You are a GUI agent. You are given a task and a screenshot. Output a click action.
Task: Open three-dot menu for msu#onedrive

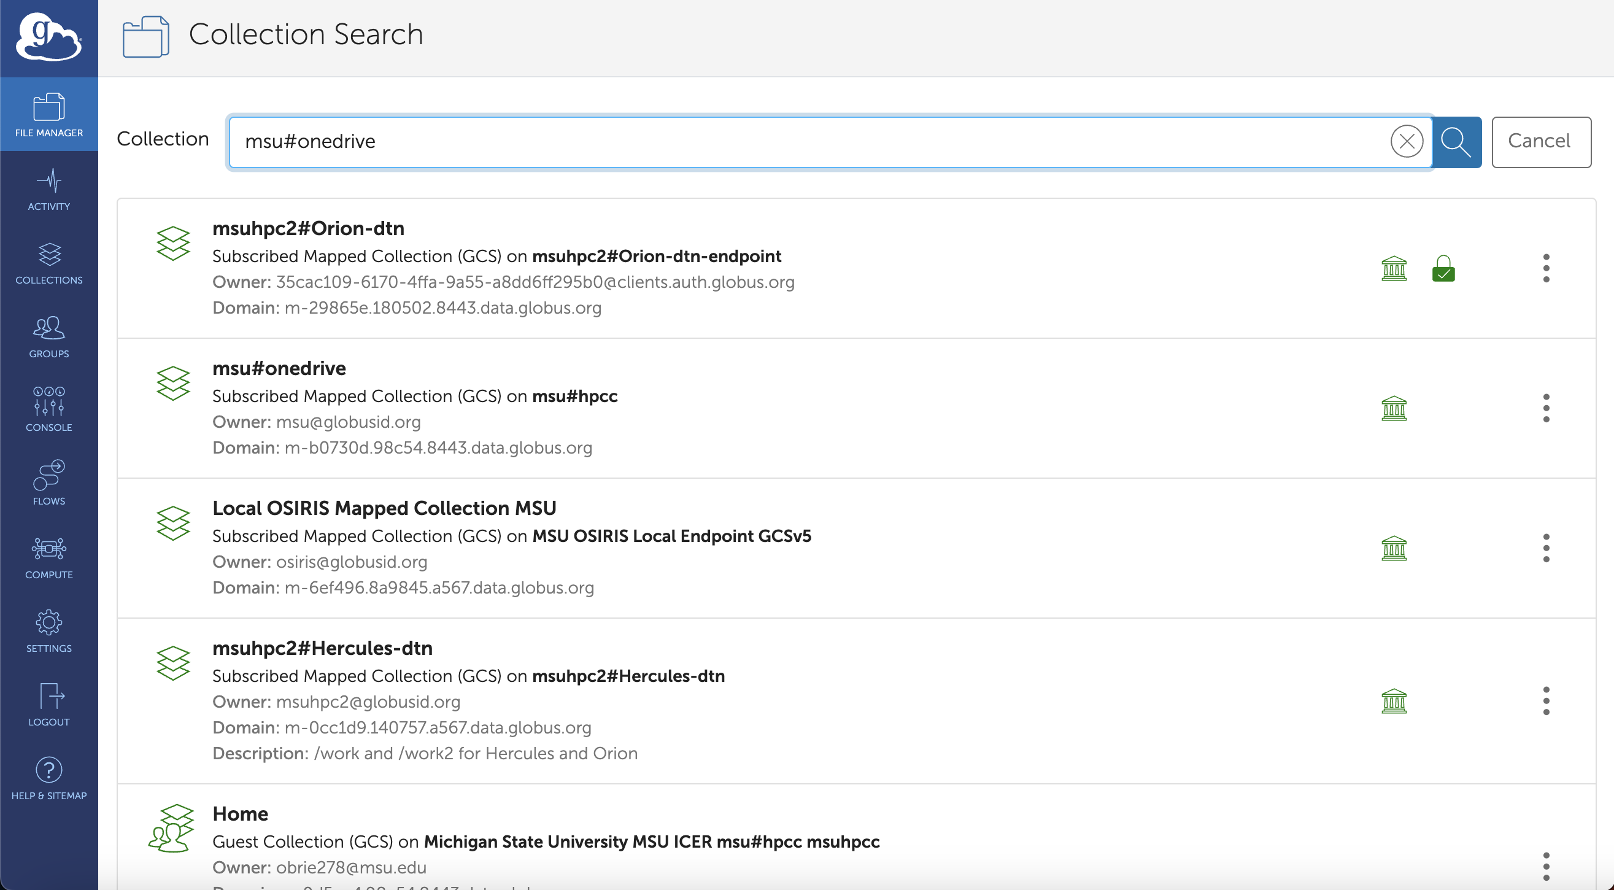(1546, 408)
